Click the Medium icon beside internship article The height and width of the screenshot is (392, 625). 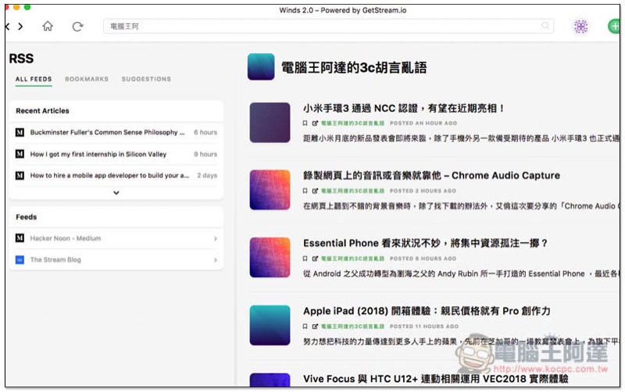coord(20,154)
